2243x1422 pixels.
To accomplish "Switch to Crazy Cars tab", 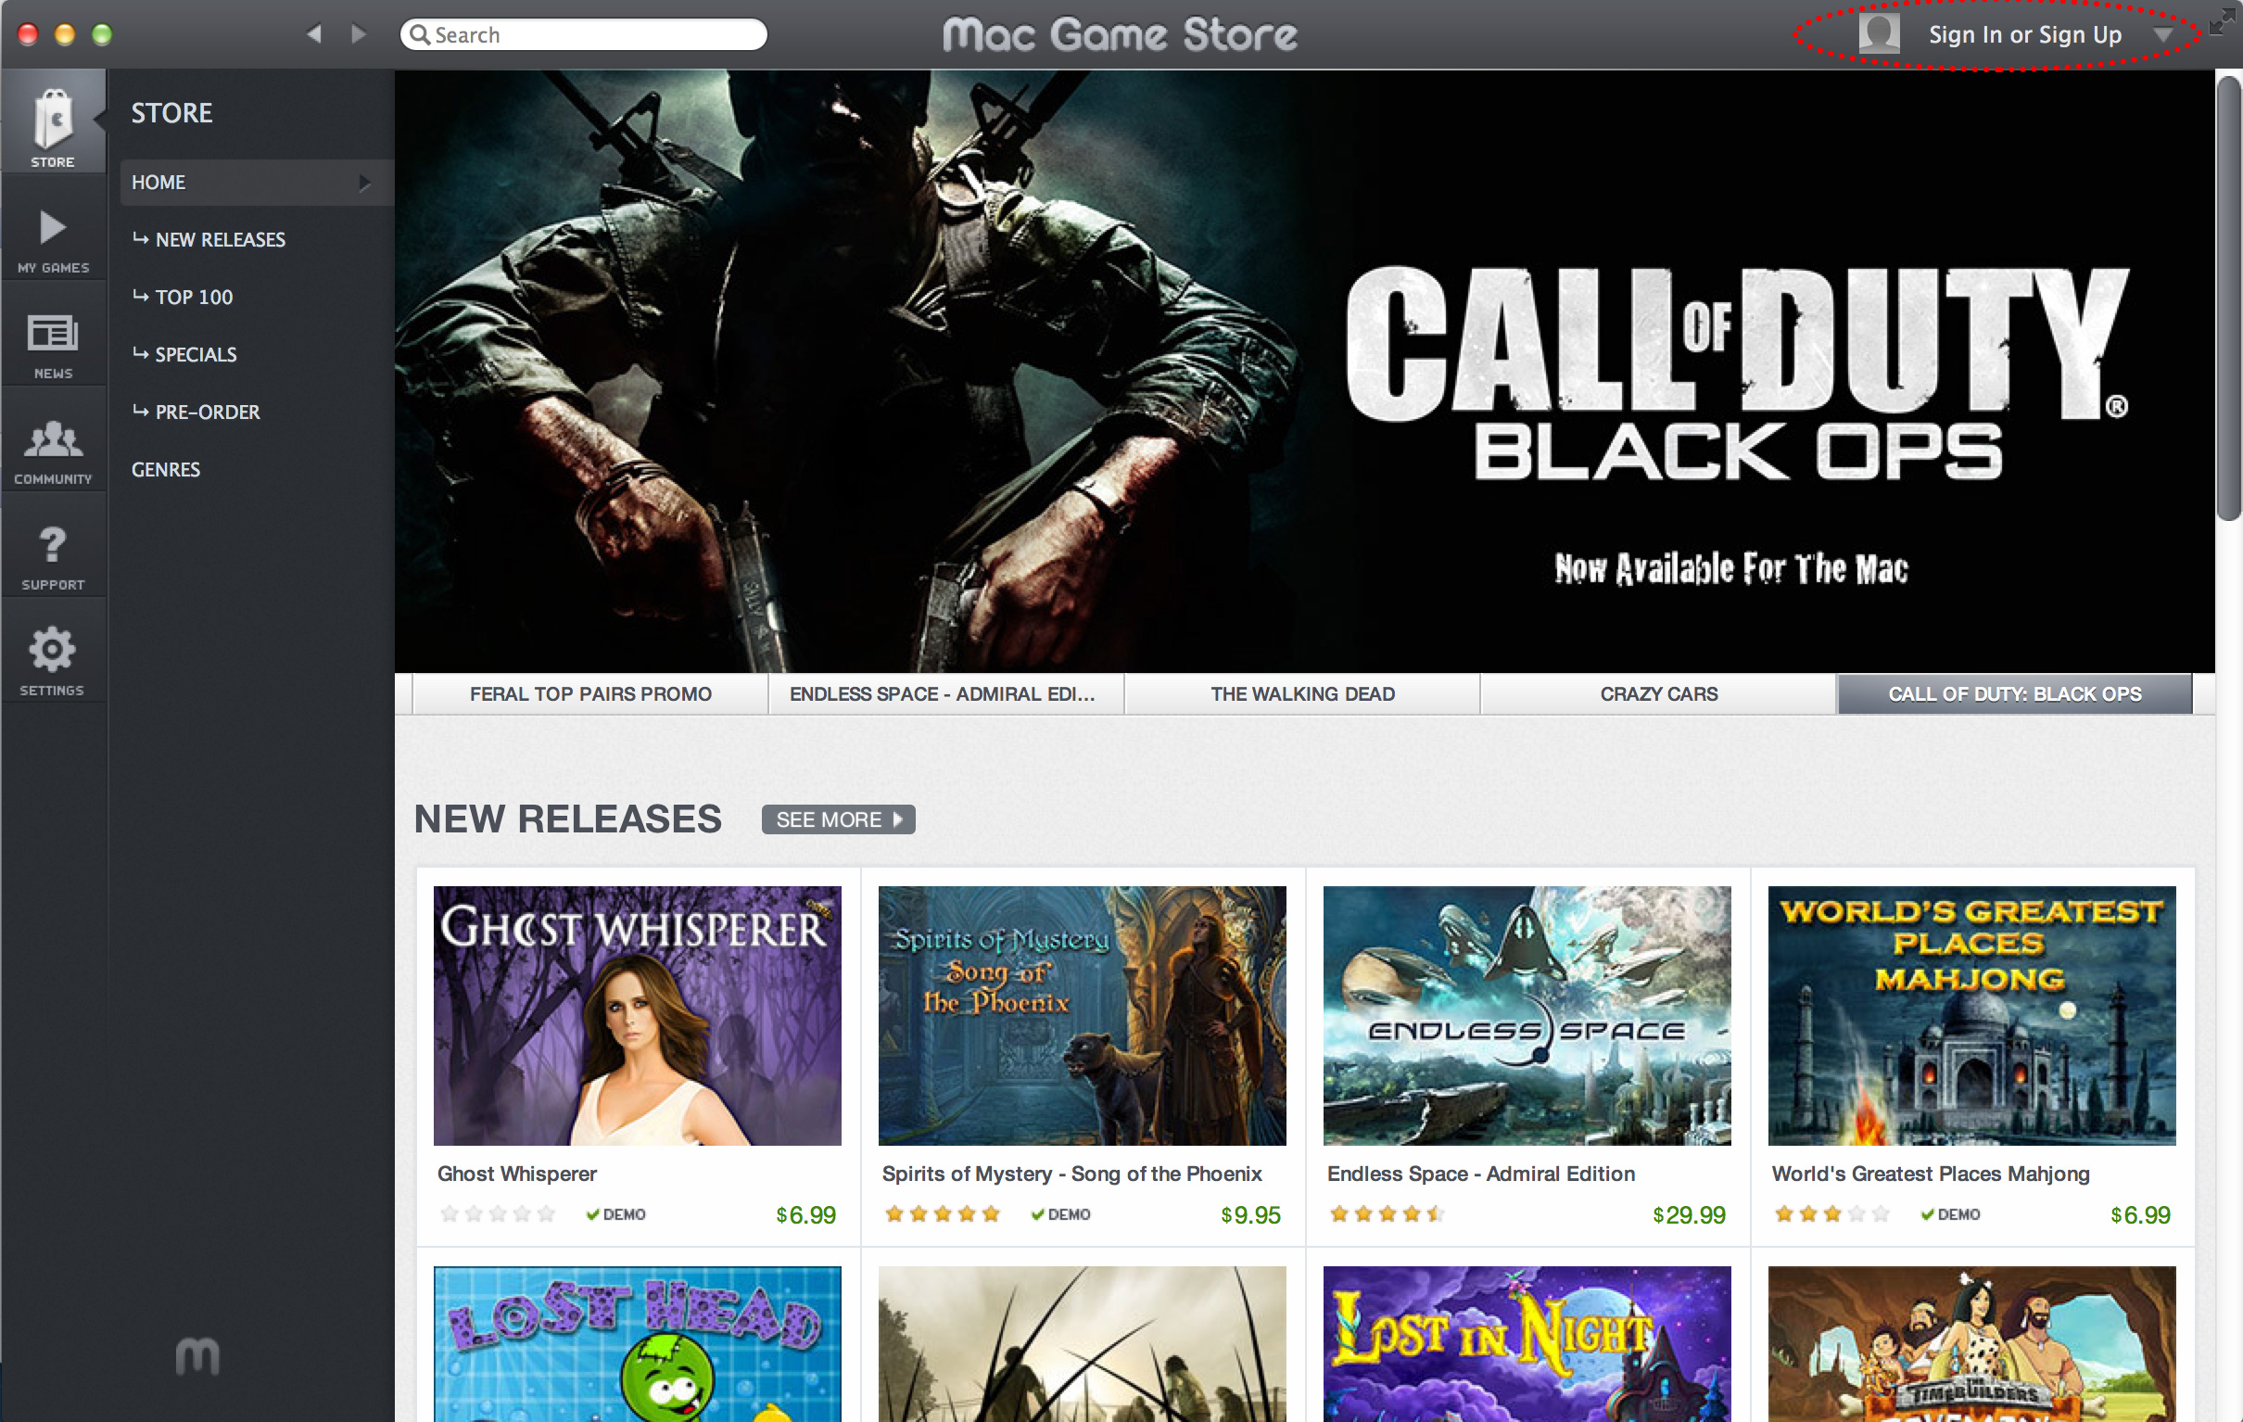I will tap(1658, 694).
